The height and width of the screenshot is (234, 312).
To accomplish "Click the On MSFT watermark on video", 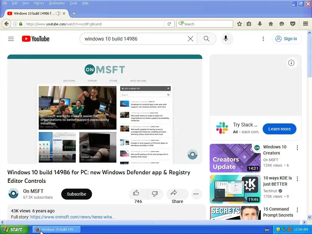I will (x=193, y=154).
